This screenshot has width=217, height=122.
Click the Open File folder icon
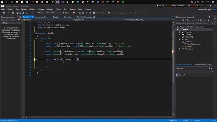pos(17,13)
